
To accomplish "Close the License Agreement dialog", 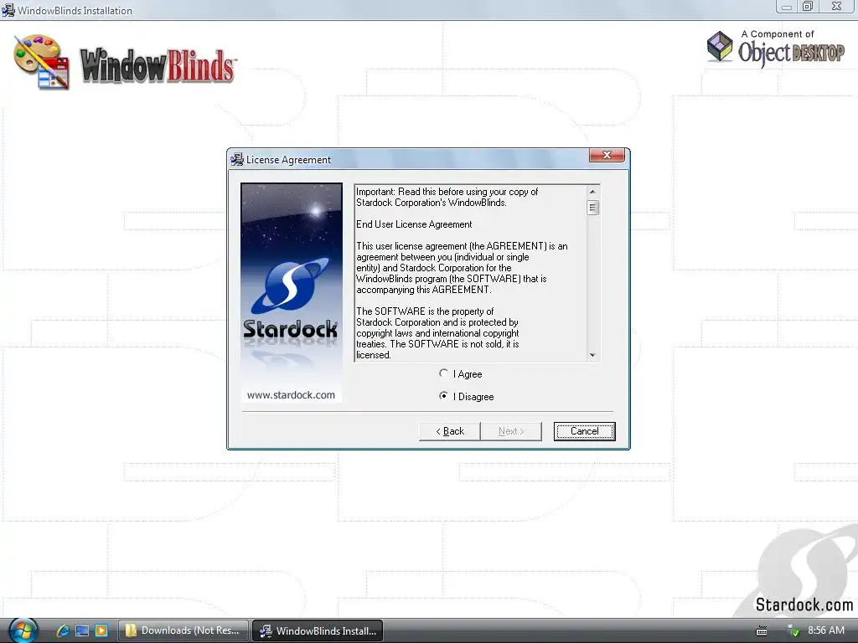I will (607, 155).
